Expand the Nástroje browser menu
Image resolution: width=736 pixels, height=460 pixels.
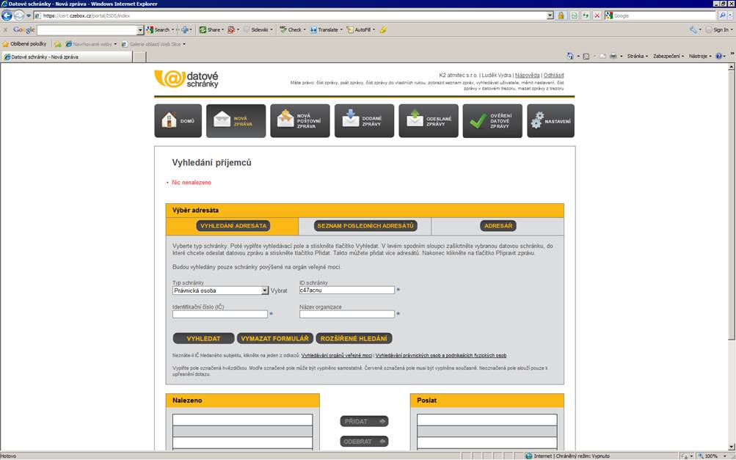(x=700, y=56)
